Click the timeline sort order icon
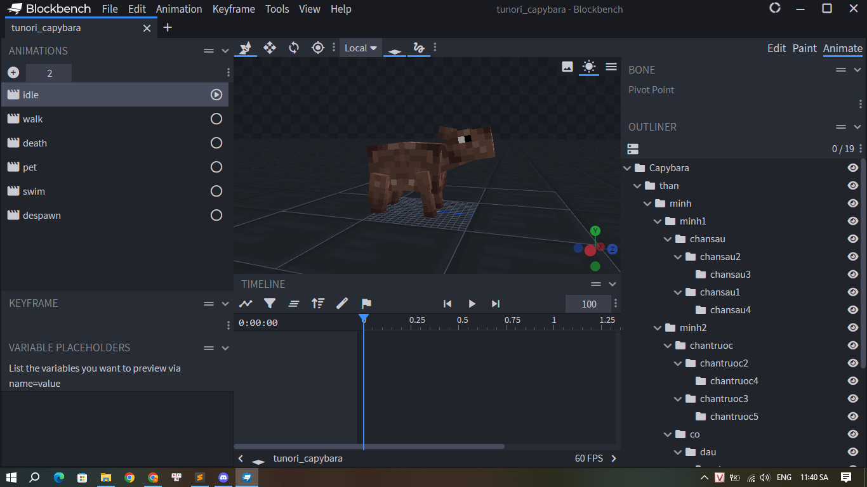The height and width of the screenshot is (487, 867). coord(318,304)
